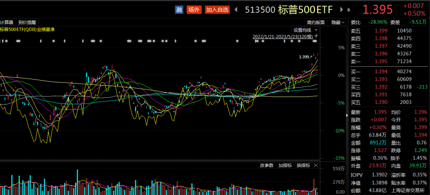Click the 金额 turnover value 8912万
430x195 pixels.
coord(379,143)
